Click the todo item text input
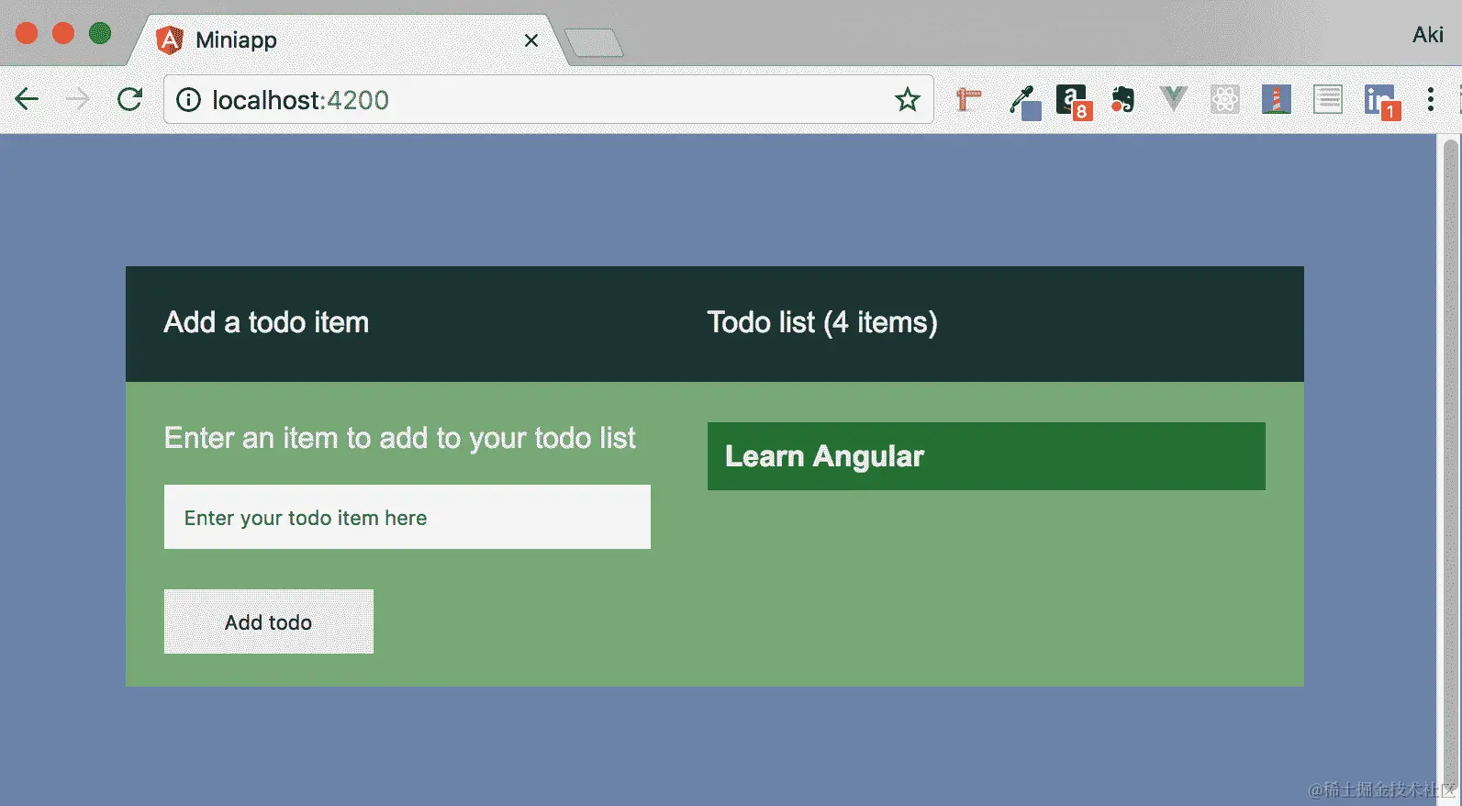 pyautogui.click(x=407, y=517)
